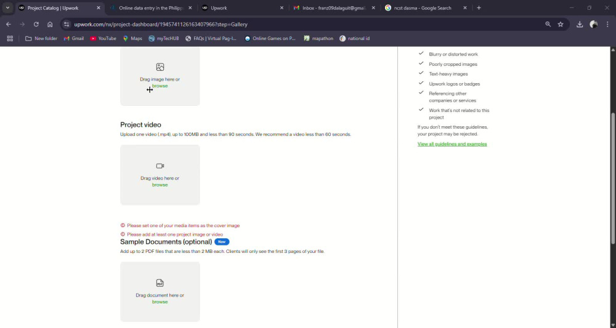Switch to Online data entry in the Philippines tab
This screenshot has height=328, width=616.
pos(152,8)
